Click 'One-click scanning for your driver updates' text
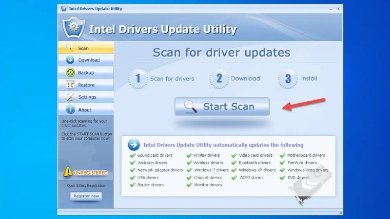The image size is (390, 219). (x=84, y=123)
